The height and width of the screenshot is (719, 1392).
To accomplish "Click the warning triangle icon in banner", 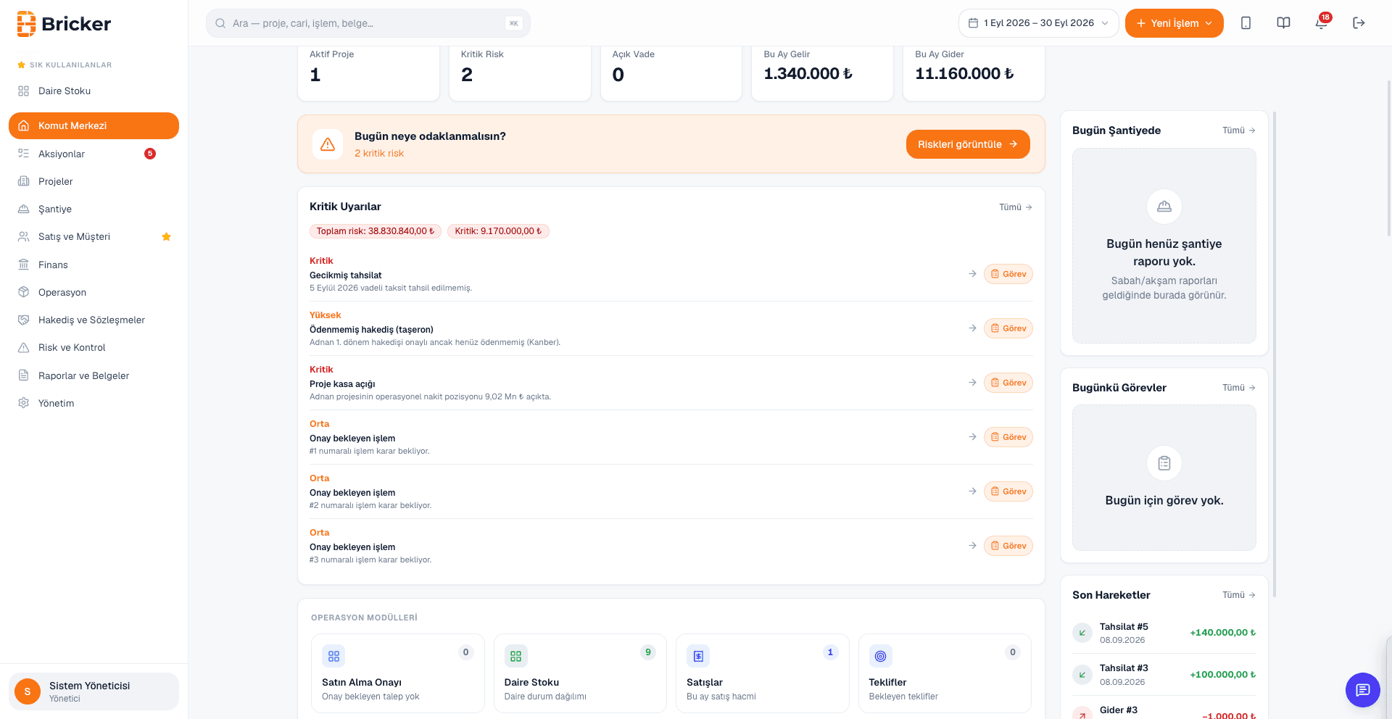I will (x=328, y=144).
